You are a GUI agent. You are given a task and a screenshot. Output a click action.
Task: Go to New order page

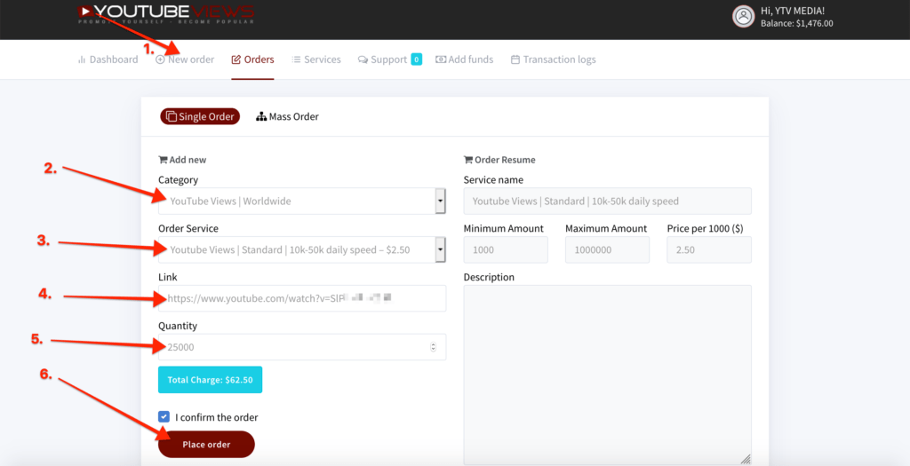tap(185, 59)
